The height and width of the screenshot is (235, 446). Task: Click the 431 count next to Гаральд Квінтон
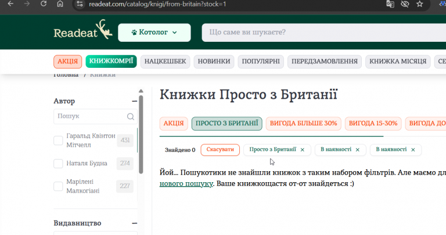(125, 140)
